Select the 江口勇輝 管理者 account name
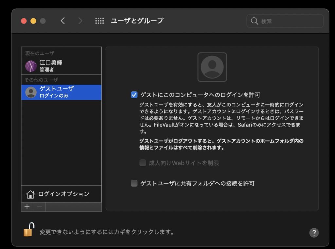335x249 pixels. [51, 66]
